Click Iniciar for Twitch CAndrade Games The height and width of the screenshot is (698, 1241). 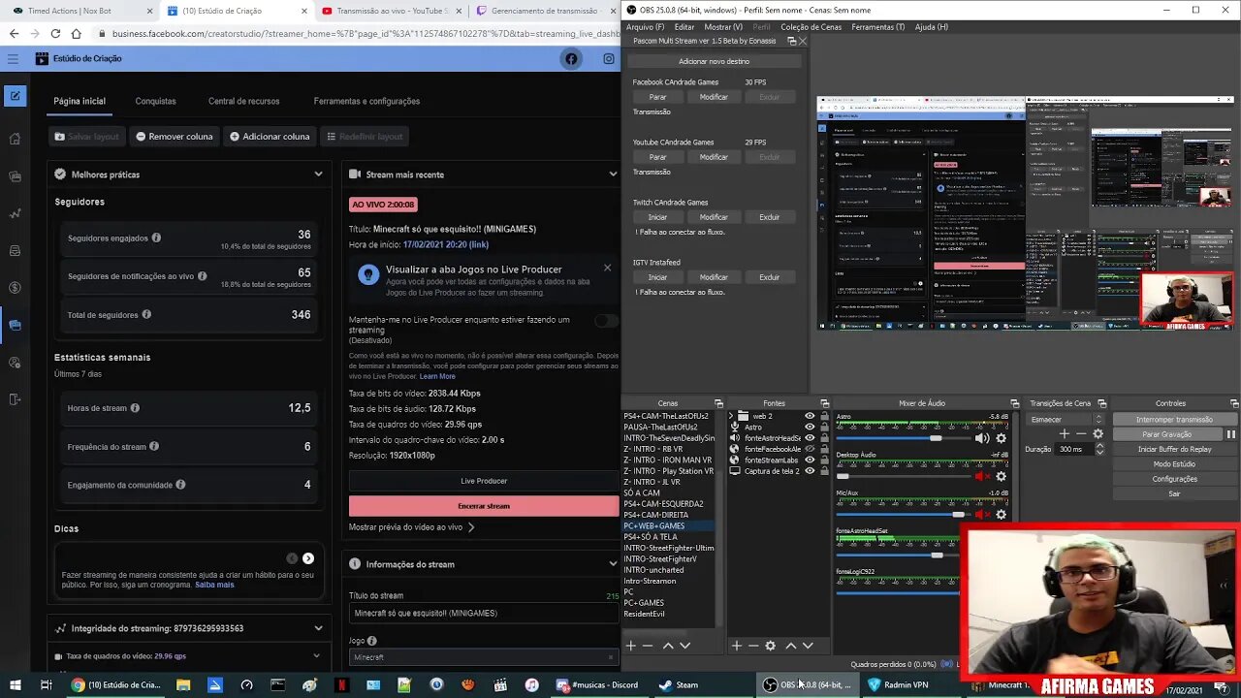point(657,217)
